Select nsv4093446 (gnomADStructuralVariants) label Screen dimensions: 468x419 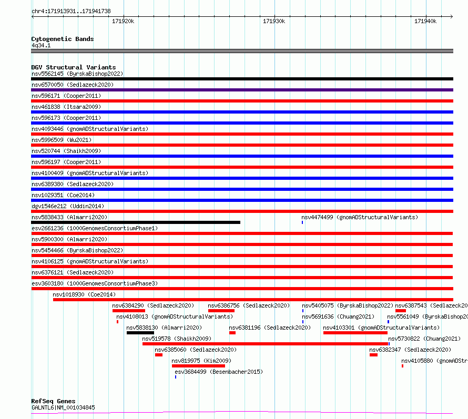pyautogui.click(x=90, y=129)
